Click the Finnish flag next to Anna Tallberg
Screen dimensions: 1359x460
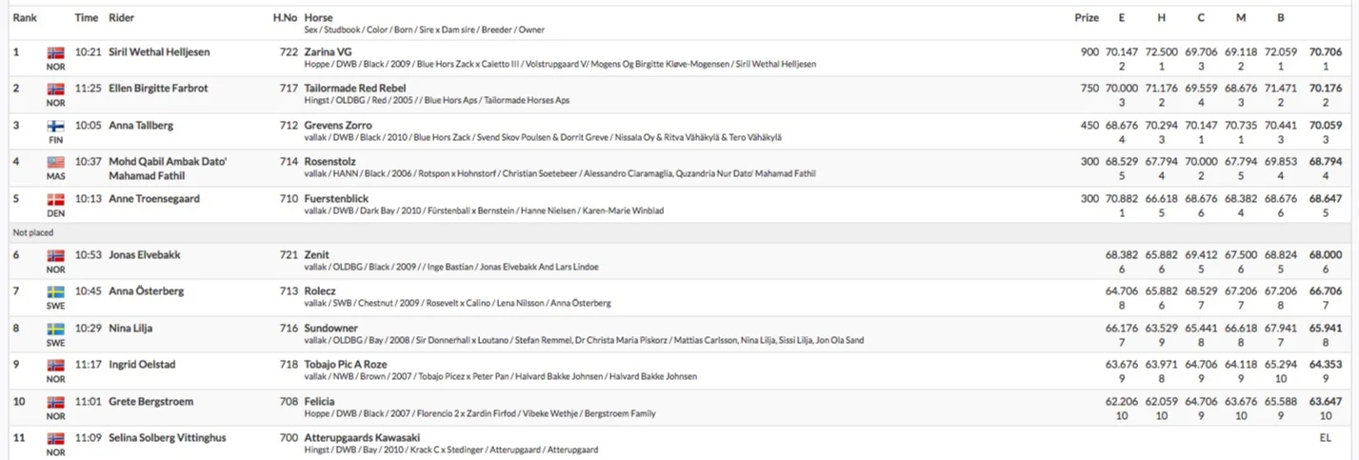(55, 126)
